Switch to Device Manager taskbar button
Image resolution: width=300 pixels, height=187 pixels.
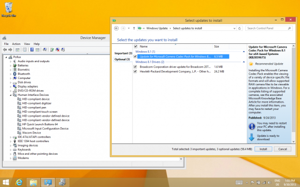click(62, 183)
